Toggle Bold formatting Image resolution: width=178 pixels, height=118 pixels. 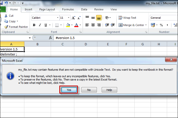tap(34, 25)
